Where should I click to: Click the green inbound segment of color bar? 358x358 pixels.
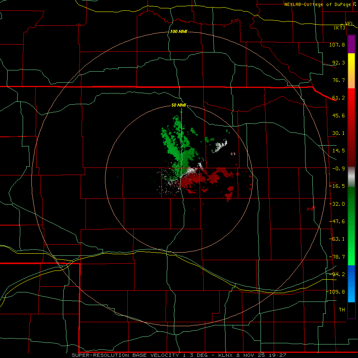(351, 226)
